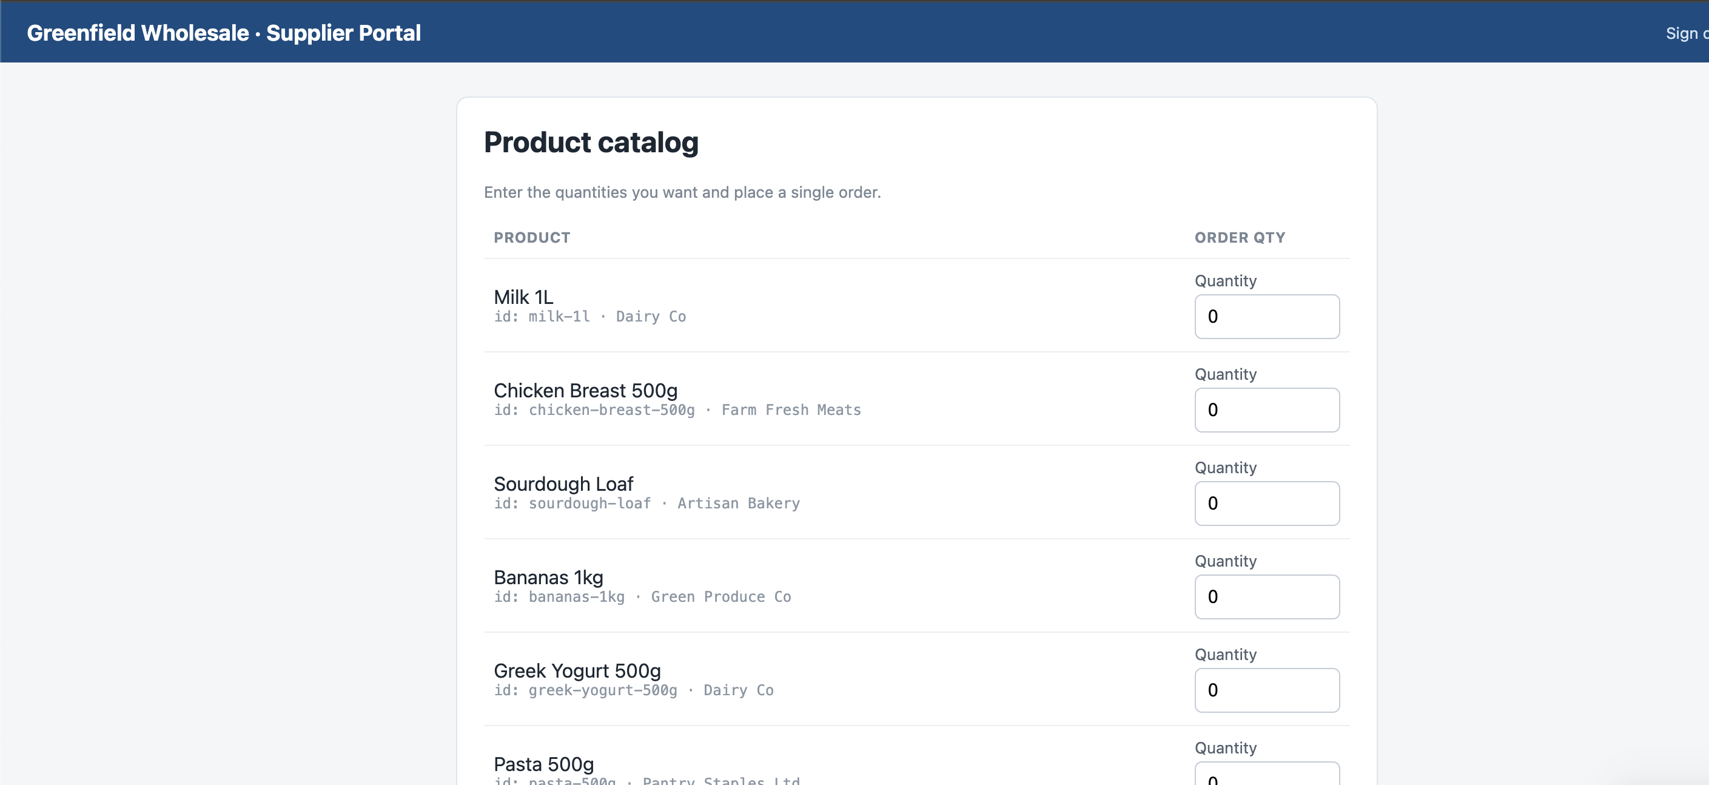The height and width of the screenshot is (785, 1709).
Task: Click the Greenfield Wholesale Supplier Portal title
Action: (224, 33)
